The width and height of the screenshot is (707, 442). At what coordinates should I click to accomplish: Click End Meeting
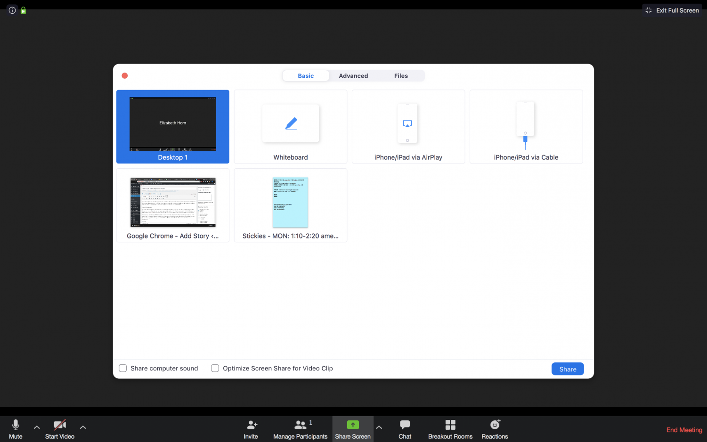(x=684, y=430)
